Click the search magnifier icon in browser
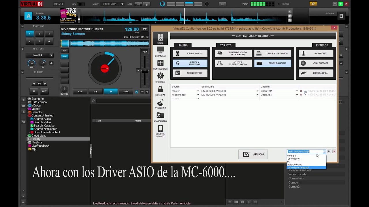Screen dimensions: 369x207 tap(93, 101)
